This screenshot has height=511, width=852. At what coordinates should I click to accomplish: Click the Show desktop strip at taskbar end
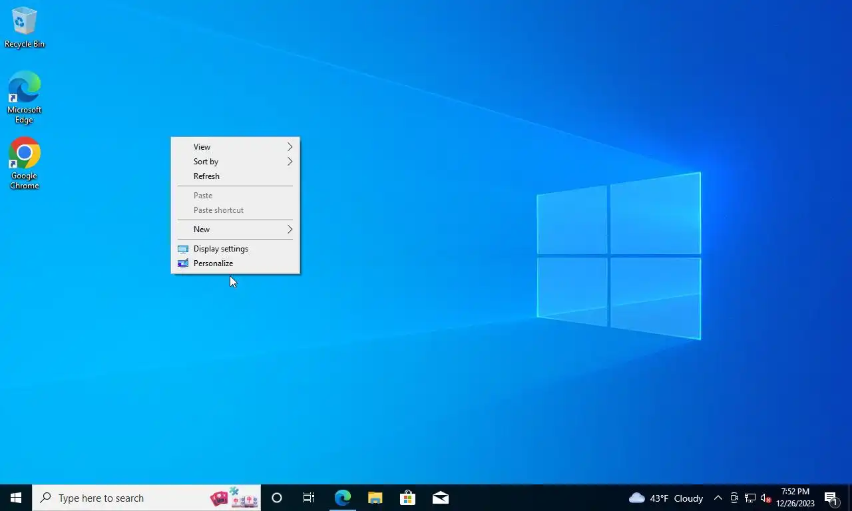(x=850, y=498)
